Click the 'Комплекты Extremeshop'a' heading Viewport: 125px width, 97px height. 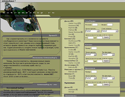coord(45,58)
